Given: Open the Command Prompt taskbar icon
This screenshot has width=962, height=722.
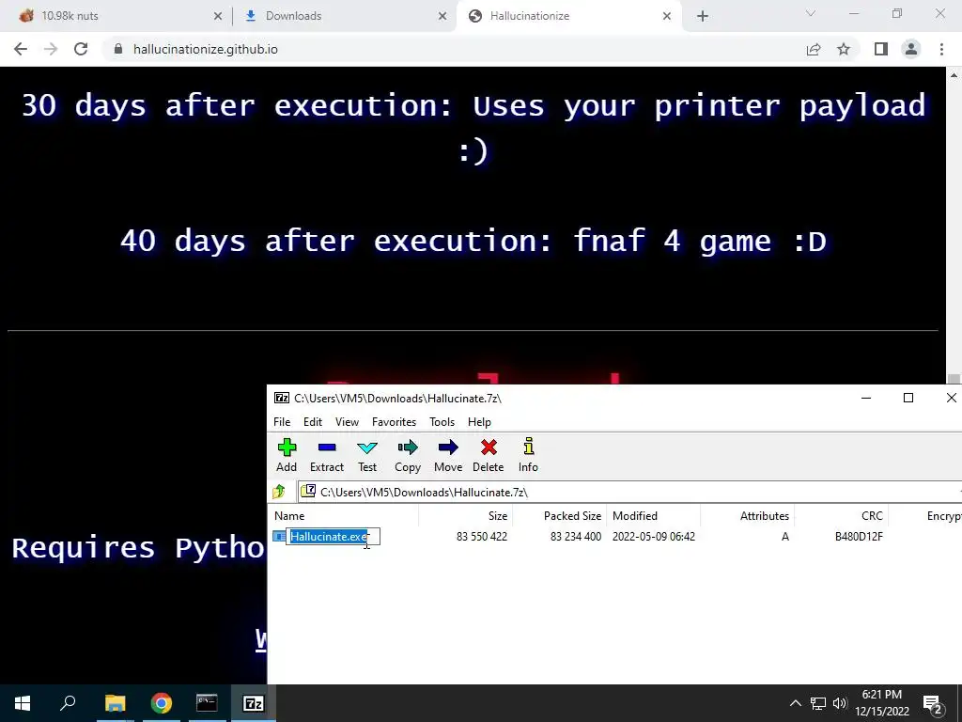Looking at the screenshot, I should tap(207, 703).
